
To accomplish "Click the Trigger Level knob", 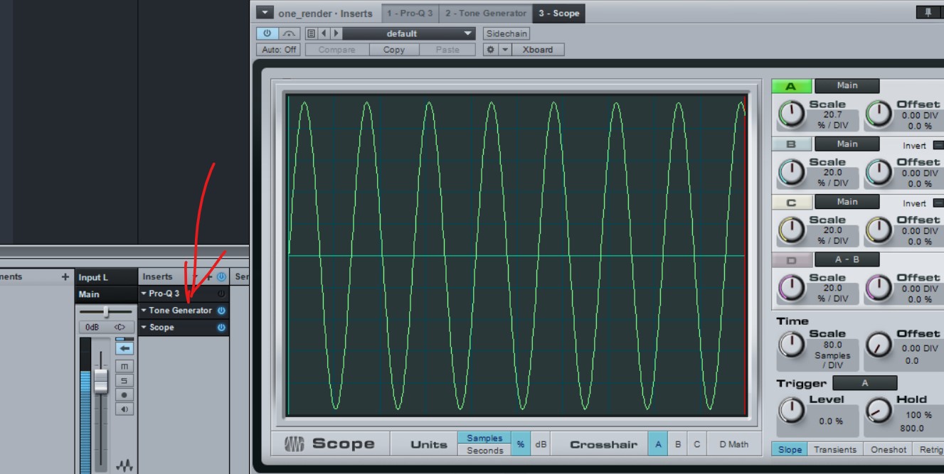I will pyautogui.click(x=791, y=410).
